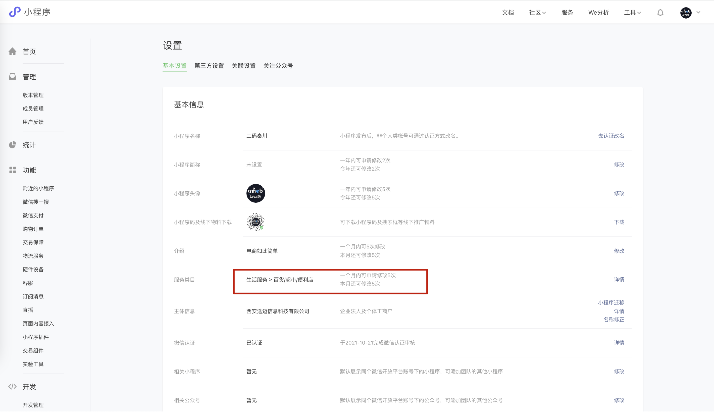The image size is (714, 416).
Task: Open 文档 in top navigation
Action: [508, 13]
